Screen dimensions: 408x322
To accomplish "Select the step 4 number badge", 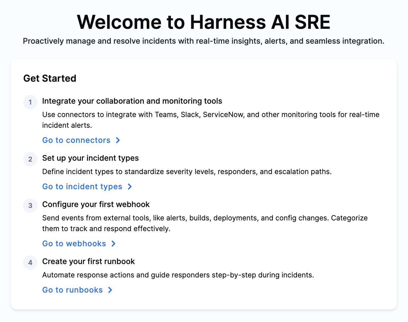I will coord(30,263).
